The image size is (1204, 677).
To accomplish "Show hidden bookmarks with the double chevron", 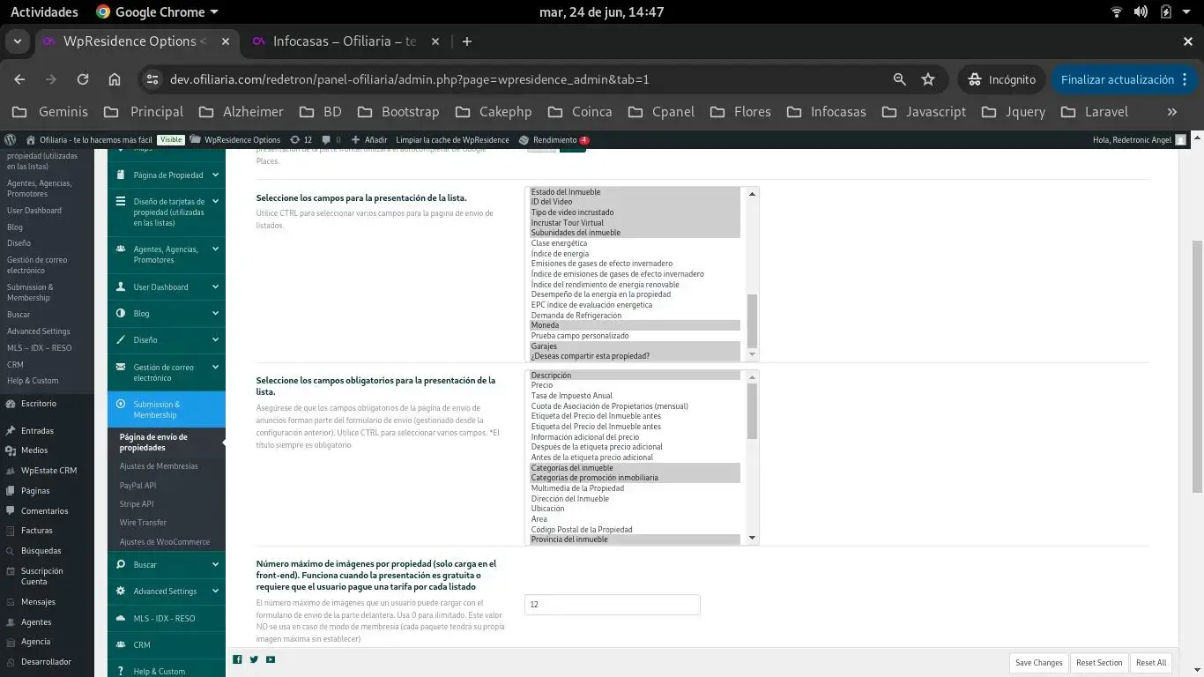I will coord(1171,112).
